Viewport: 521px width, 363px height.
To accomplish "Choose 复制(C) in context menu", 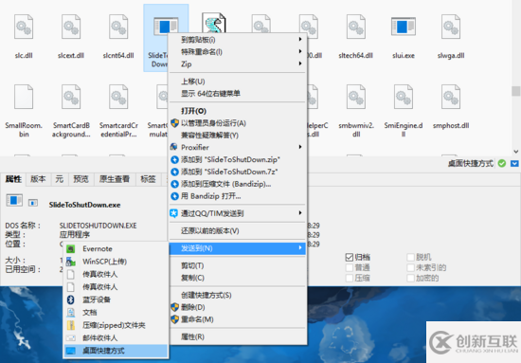I will pos(238,278).
